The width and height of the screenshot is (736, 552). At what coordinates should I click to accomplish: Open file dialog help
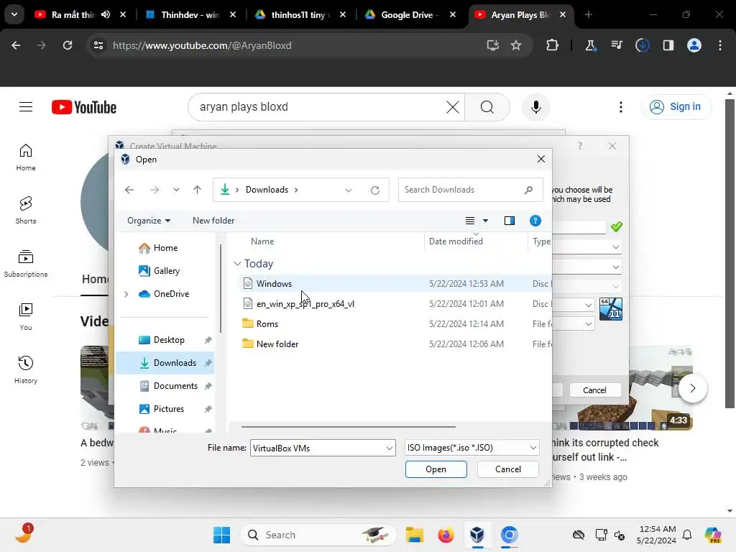[x=535, y=221]
